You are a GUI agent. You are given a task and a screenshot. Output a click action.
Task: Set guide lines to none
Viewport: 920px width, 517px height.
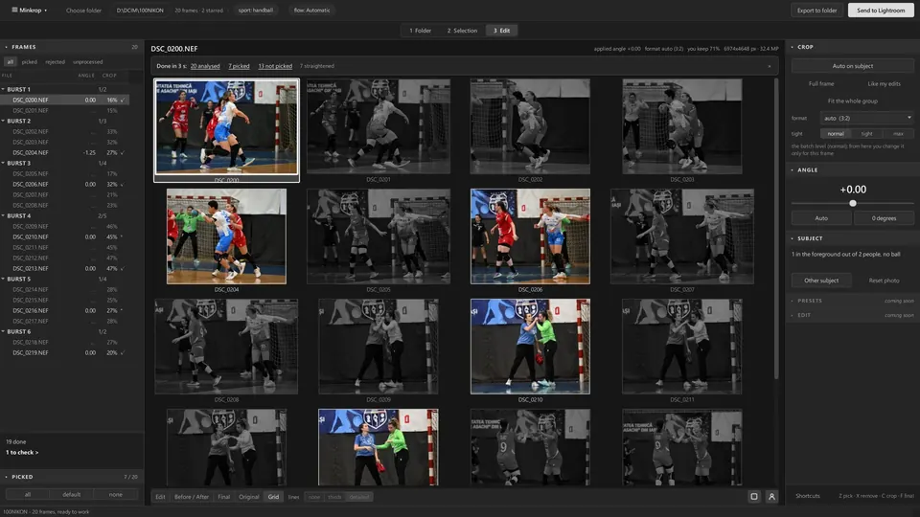pyautogui.click(x=314, y=497)
